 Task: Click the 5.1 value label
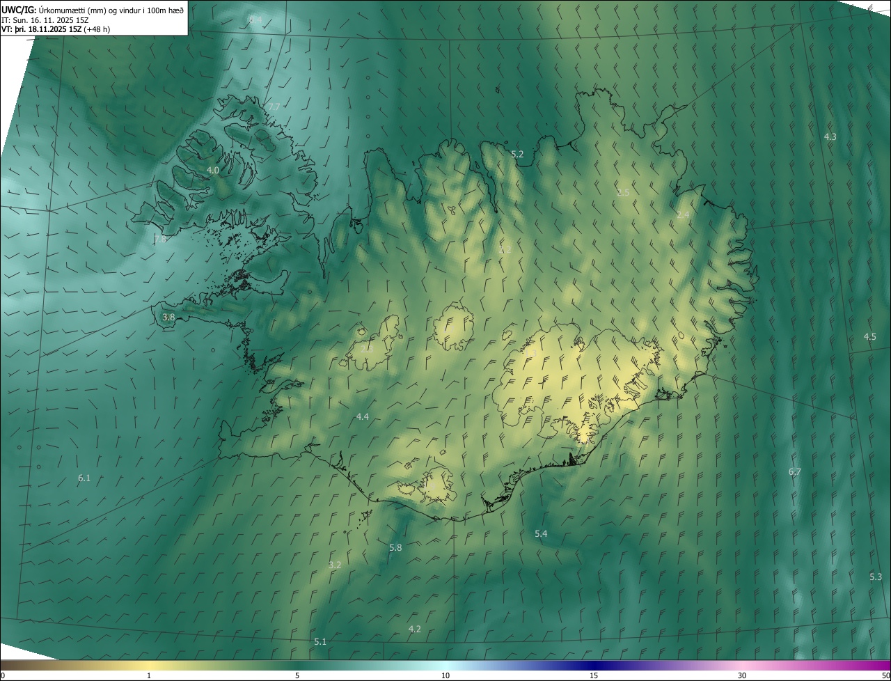320,641
